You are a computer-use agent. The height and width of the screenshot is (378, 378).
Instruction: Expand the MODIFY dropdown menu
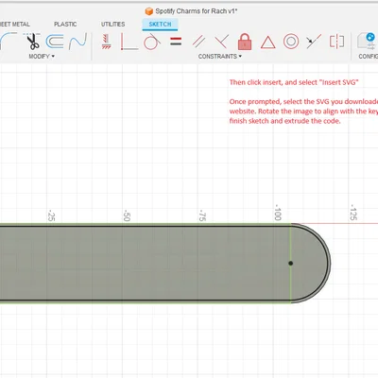[42, 57]
